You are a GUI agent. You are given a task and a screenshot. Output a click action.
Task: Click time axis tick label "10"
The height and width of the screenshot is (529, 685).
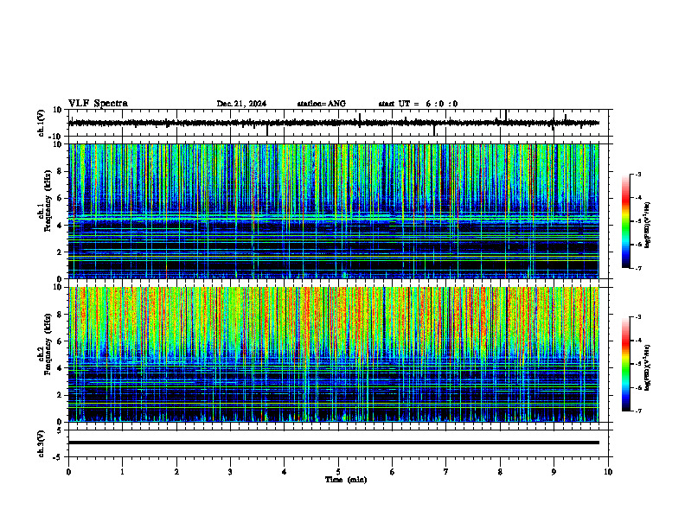(608, 472)
